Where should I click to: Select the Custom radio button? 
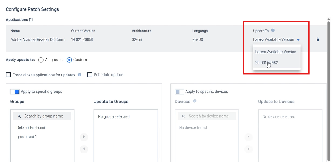[69, 60]
